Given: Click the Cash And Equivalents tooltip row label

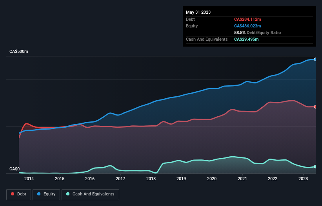Looking at the screenshot, I should coord(207,39).
